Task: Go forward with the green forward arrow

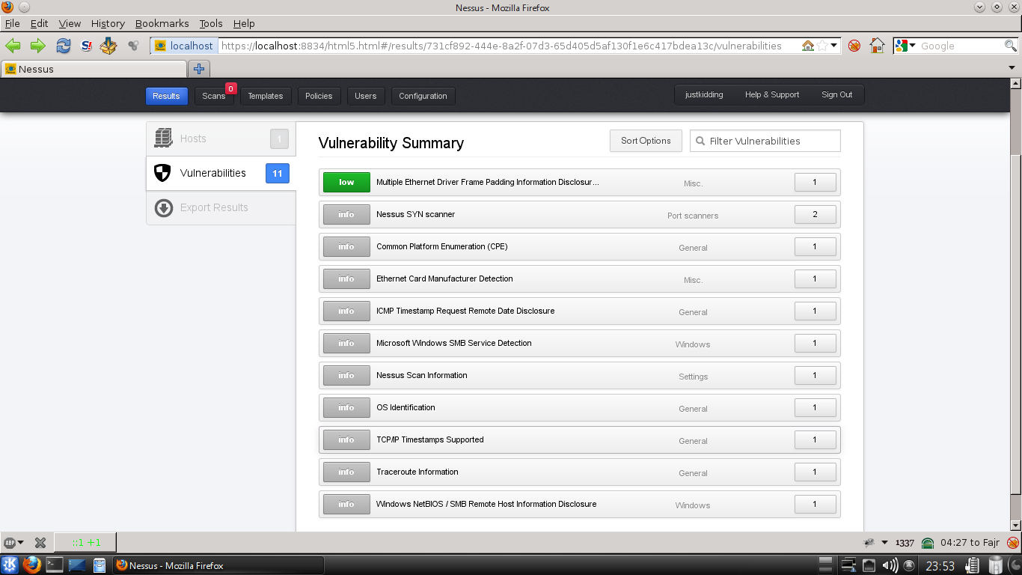Action: 38,46
